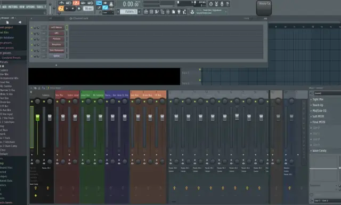Click the metronome icon in the transport toolbar
Screen dimensions: 341x205
click(62, 3)
